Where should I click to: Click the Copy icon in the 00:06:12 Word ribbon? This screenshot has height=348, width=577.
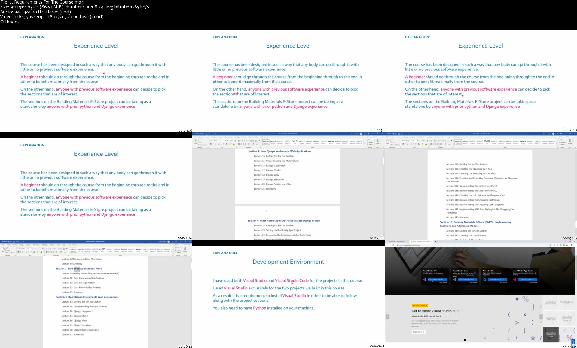coord(6,250)
